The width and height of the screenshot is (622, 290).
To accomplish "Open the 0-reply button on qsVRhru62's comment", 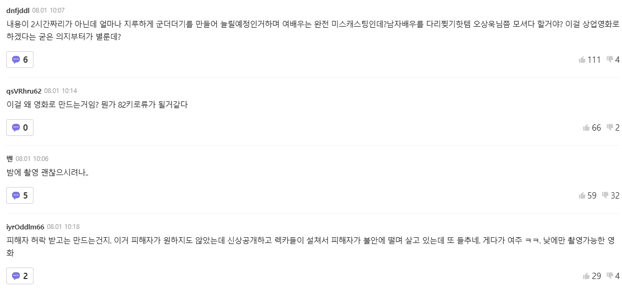I will (20, 127).
